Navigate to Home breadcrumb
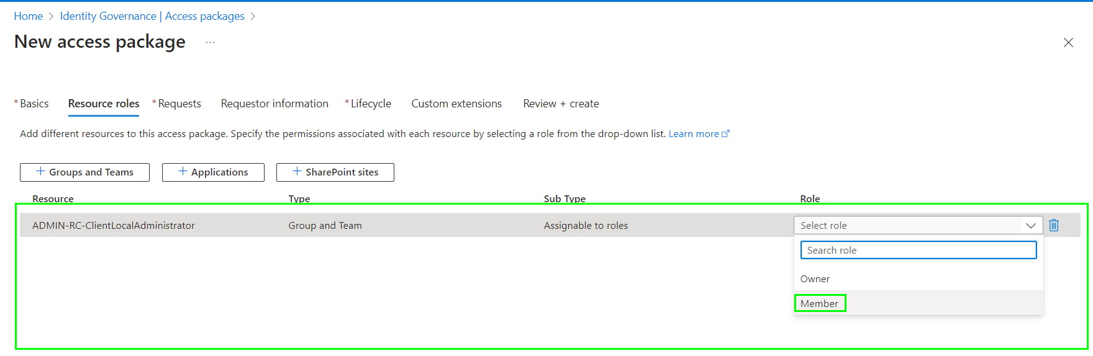 coord(29,16)
